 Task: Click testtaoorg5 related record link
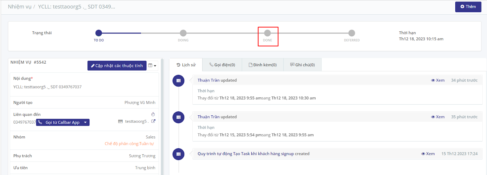point(137,121)
